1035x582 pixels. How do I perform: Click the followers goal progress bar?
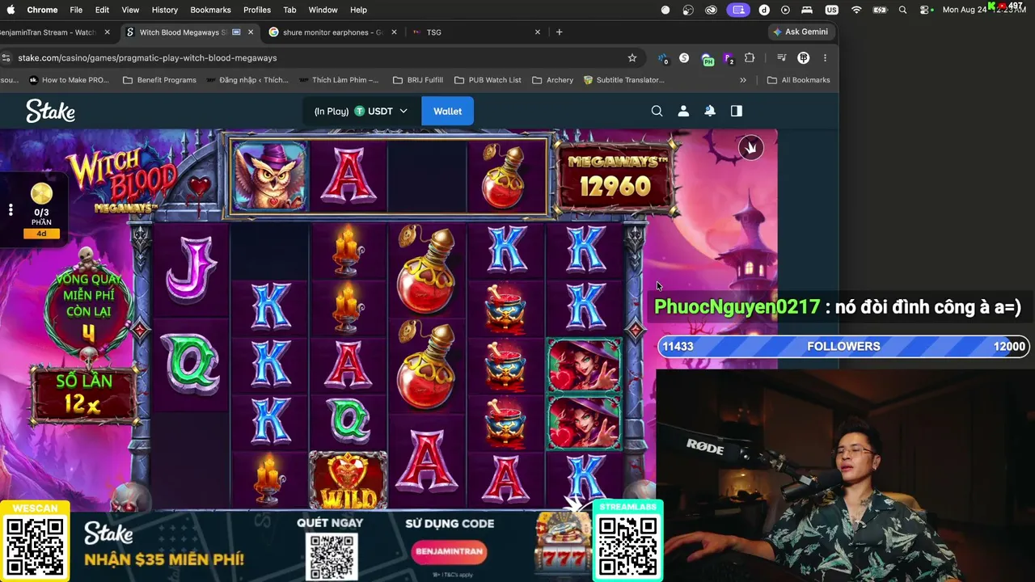pyautogui.click(x=843, y=347)
